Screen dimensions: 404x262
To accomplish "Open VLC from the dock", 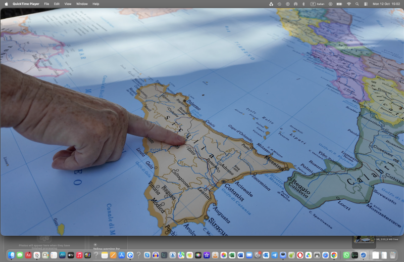I will point(215,255).
